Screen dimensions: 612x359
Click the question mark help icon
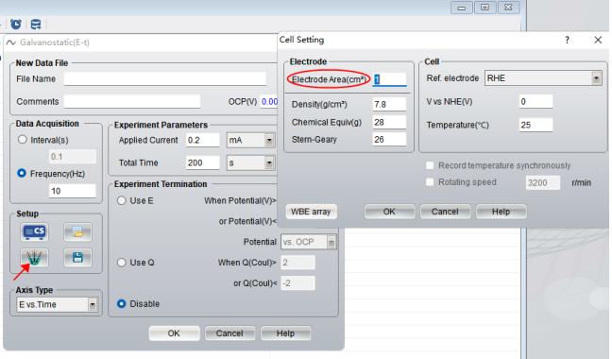(x=567, y=40)
